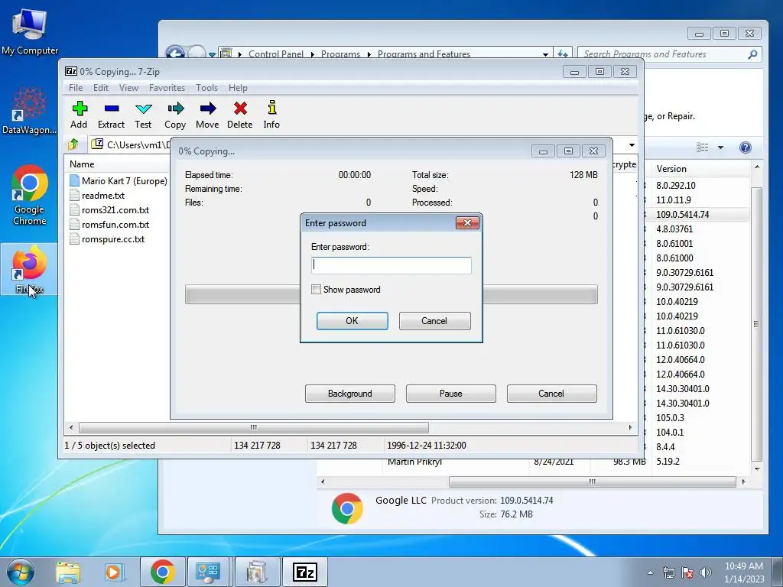Open the Windows Start button

point(20,572)
